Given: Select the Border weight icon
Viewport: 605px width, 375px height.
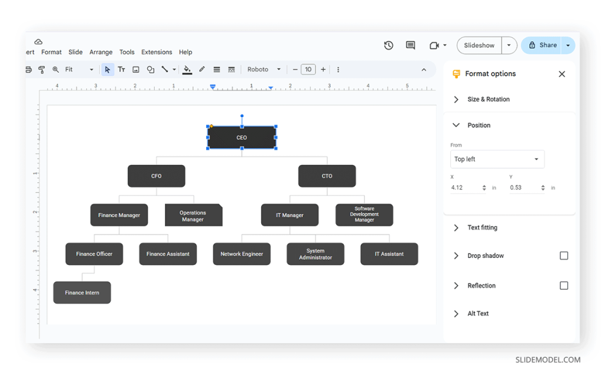Looking at the screenshot, I should coord(216,69).
